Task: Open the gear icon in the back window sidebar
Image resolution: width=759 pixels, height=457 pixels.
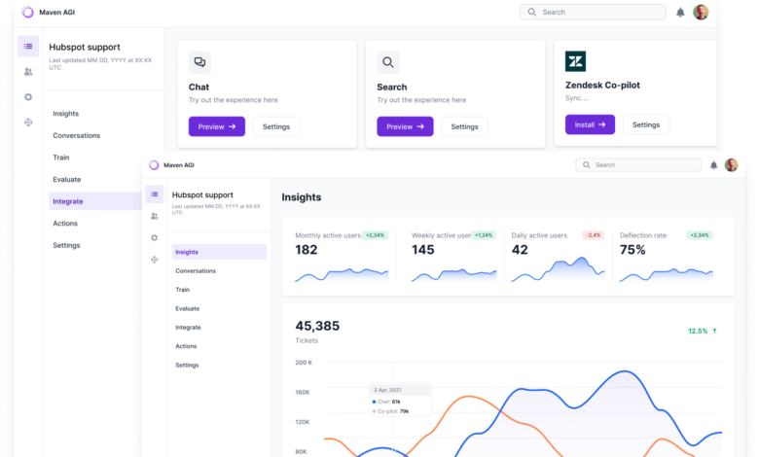Action: [x=28, y=97]
